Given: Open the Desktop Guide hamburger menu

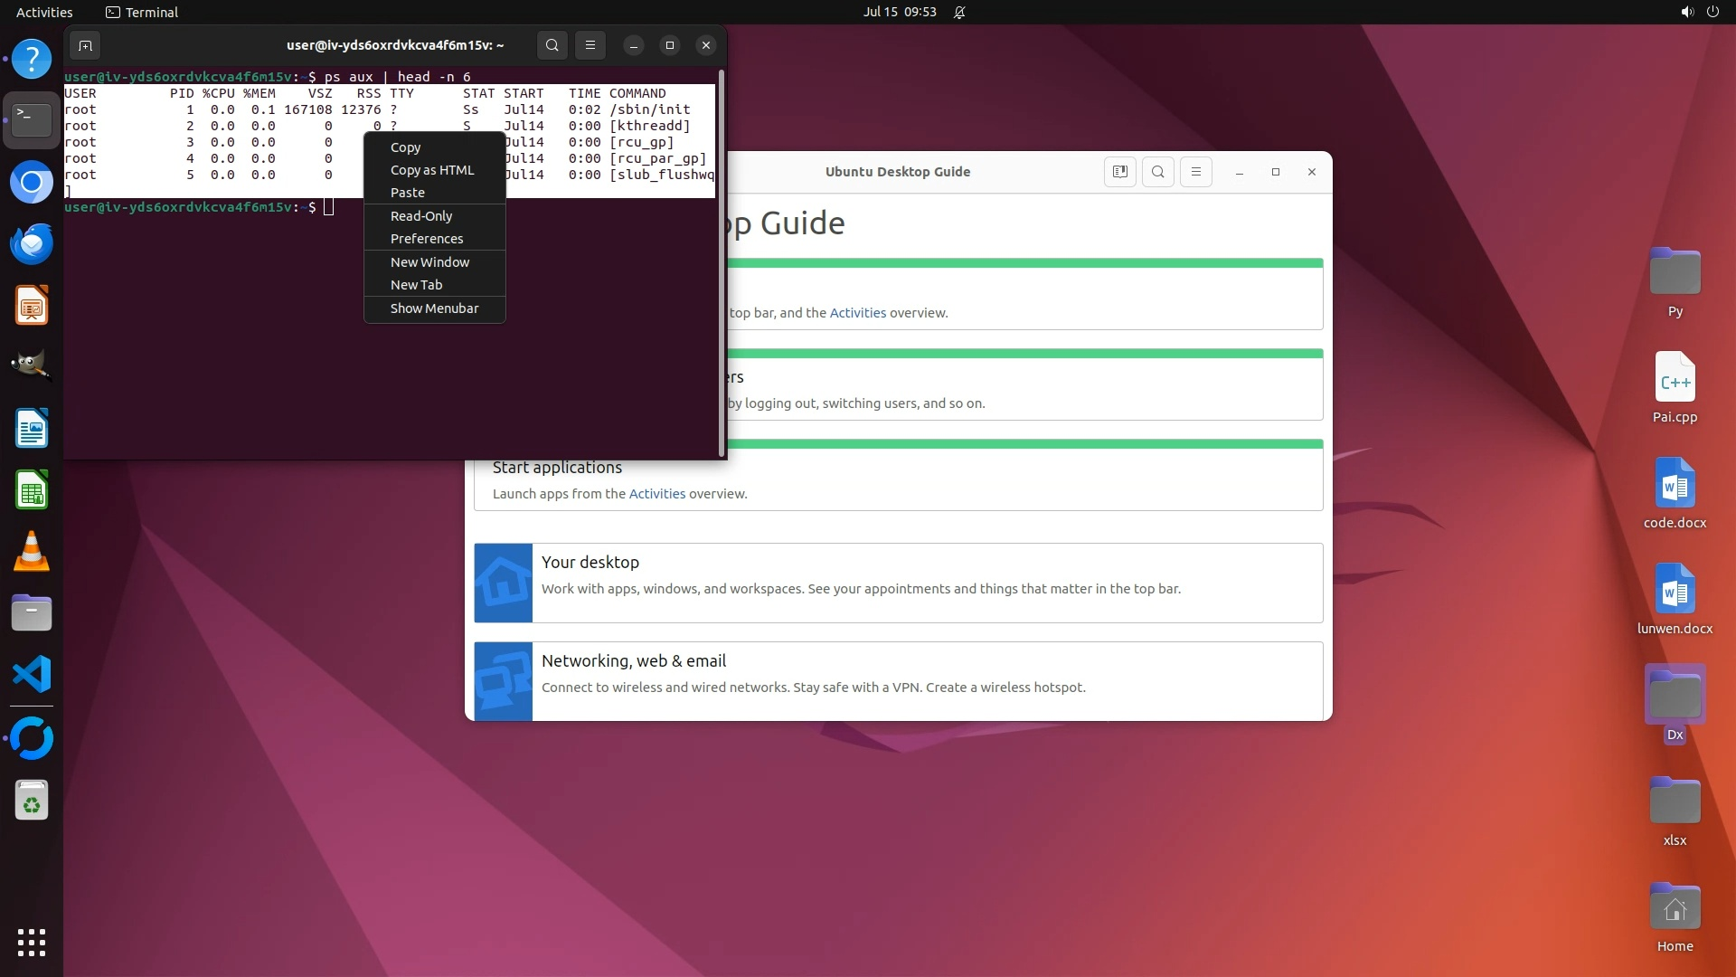Looking at the screenshot, I should click(1196, 172).
